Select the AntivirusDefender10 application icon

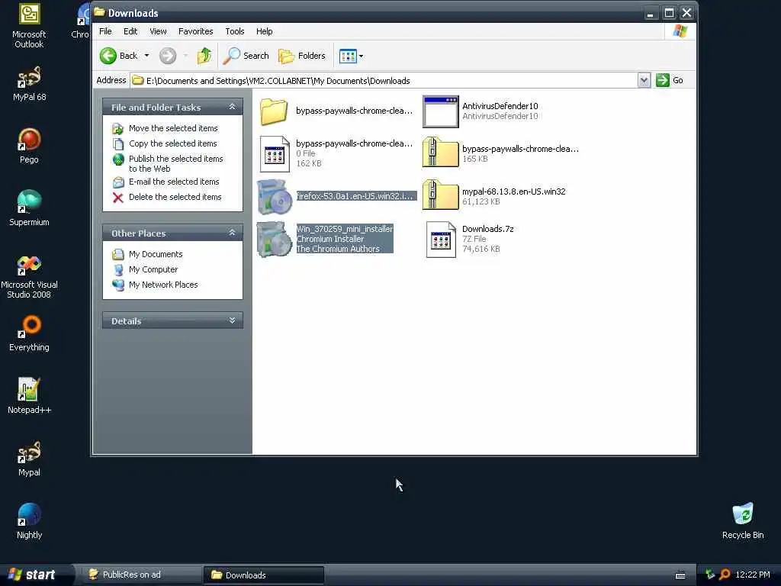pos(440,111)
